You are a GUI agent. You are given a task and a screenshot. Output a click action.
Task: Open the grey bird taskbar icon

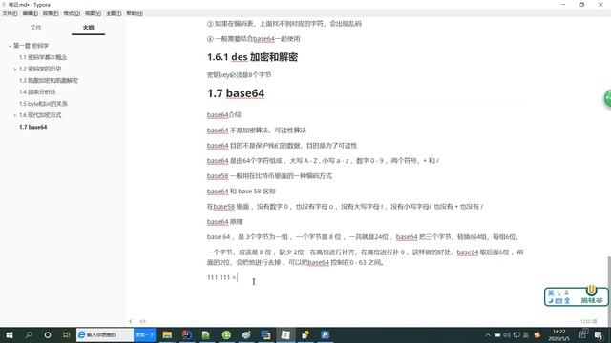click(x=246, y=334)
